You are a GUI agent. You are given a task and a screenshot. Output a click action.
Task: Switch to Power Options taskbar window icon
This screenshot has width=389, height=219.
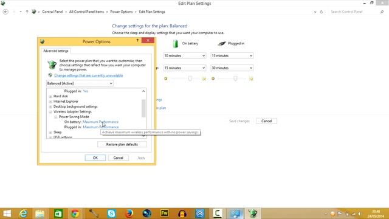point(253,214)
